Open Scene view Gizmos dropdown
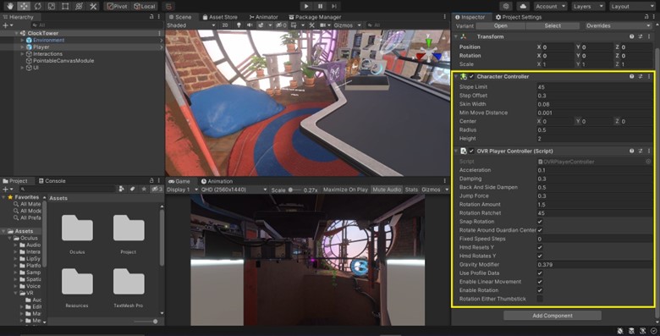The image size is (660, 336). tap(347, 25)
